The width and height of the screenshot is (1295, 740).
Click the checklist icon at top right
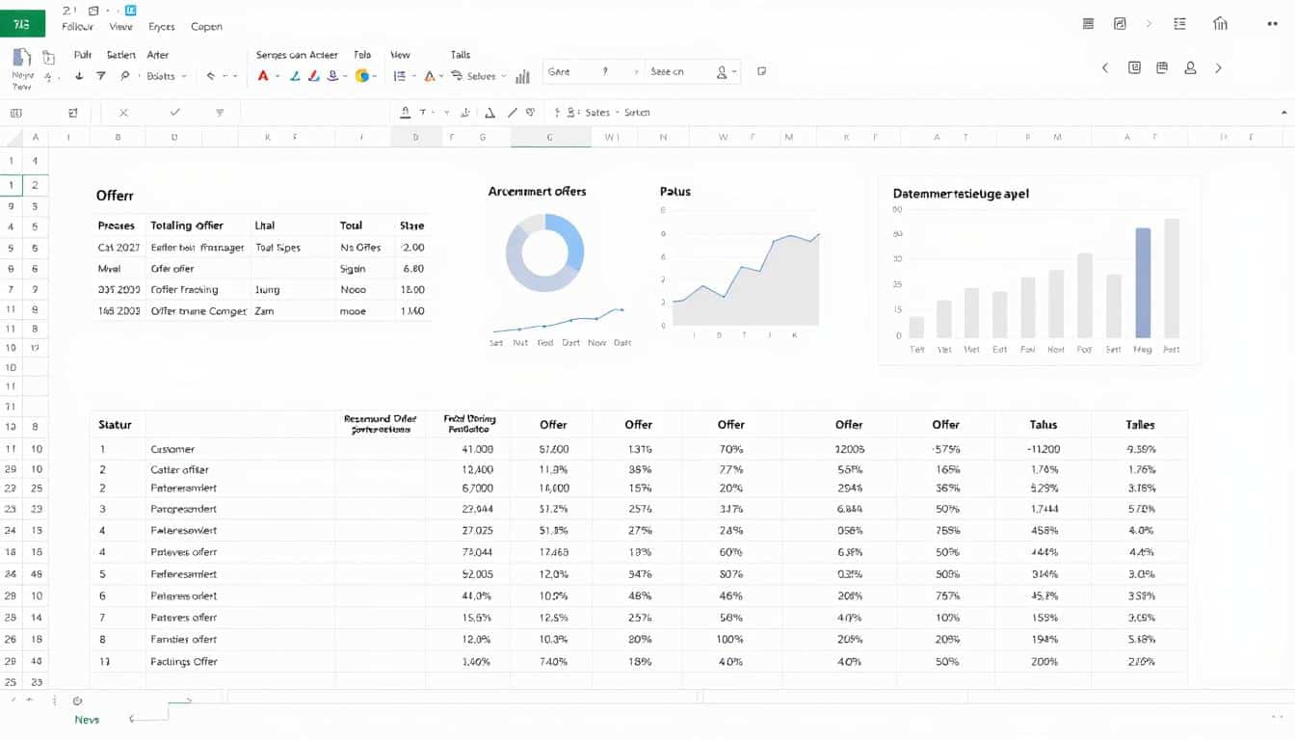click(1179, 24)
